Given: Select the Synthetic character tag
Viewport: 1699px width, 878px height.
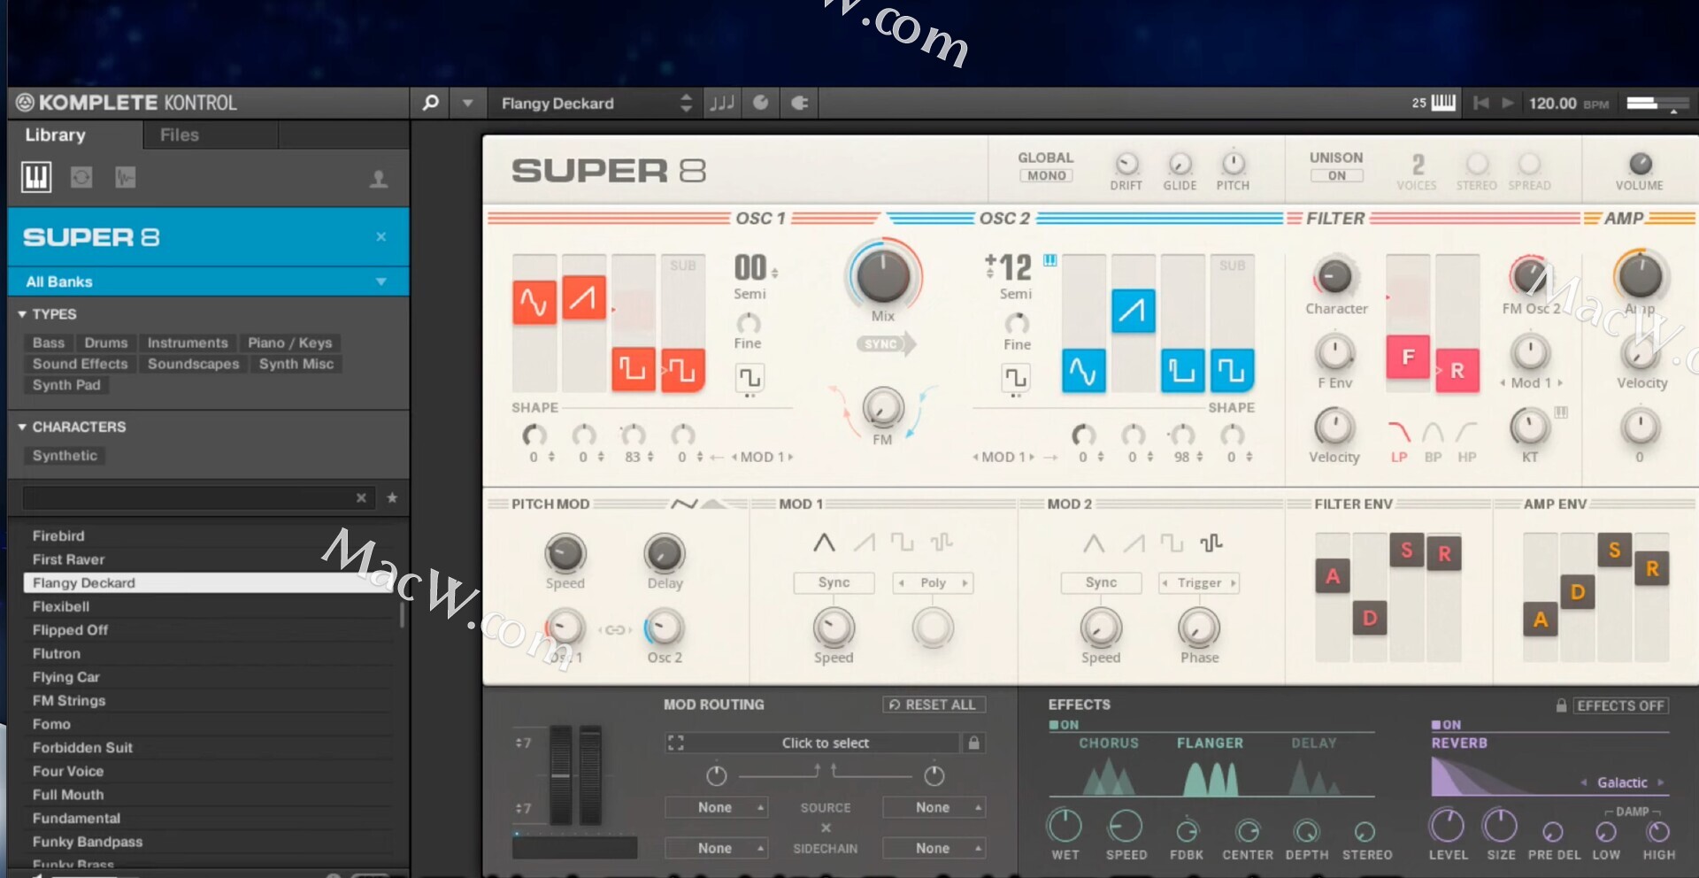Looking at the screenshot, I should 65,456.
